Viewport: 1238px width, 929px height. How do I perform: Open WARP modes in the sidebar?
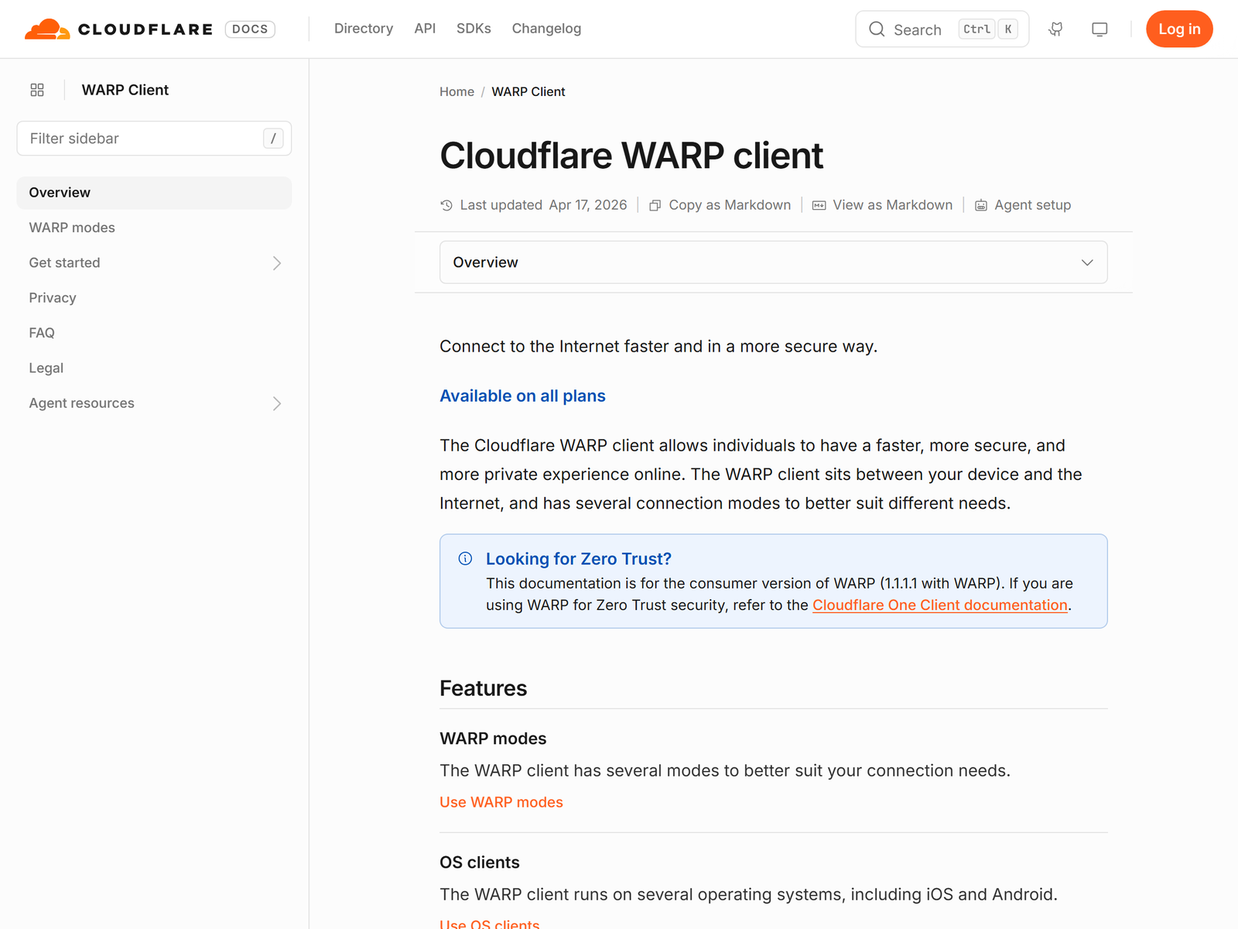pos(154,228)
